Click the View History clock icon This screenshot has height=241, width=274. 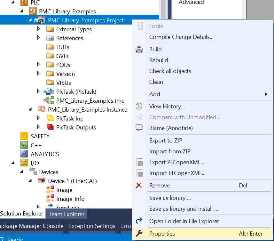[139, 106]
